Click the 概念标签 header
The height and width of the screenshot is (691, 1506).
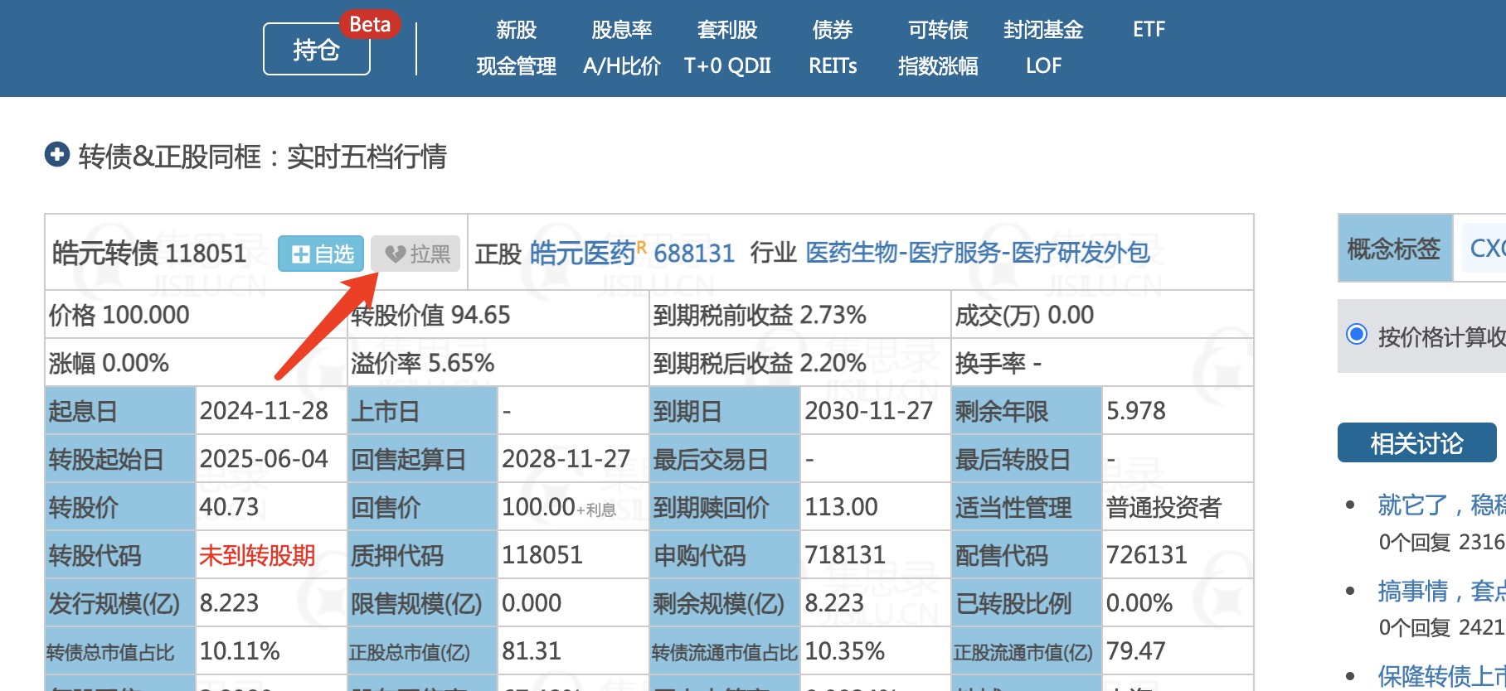(1395, 248)
